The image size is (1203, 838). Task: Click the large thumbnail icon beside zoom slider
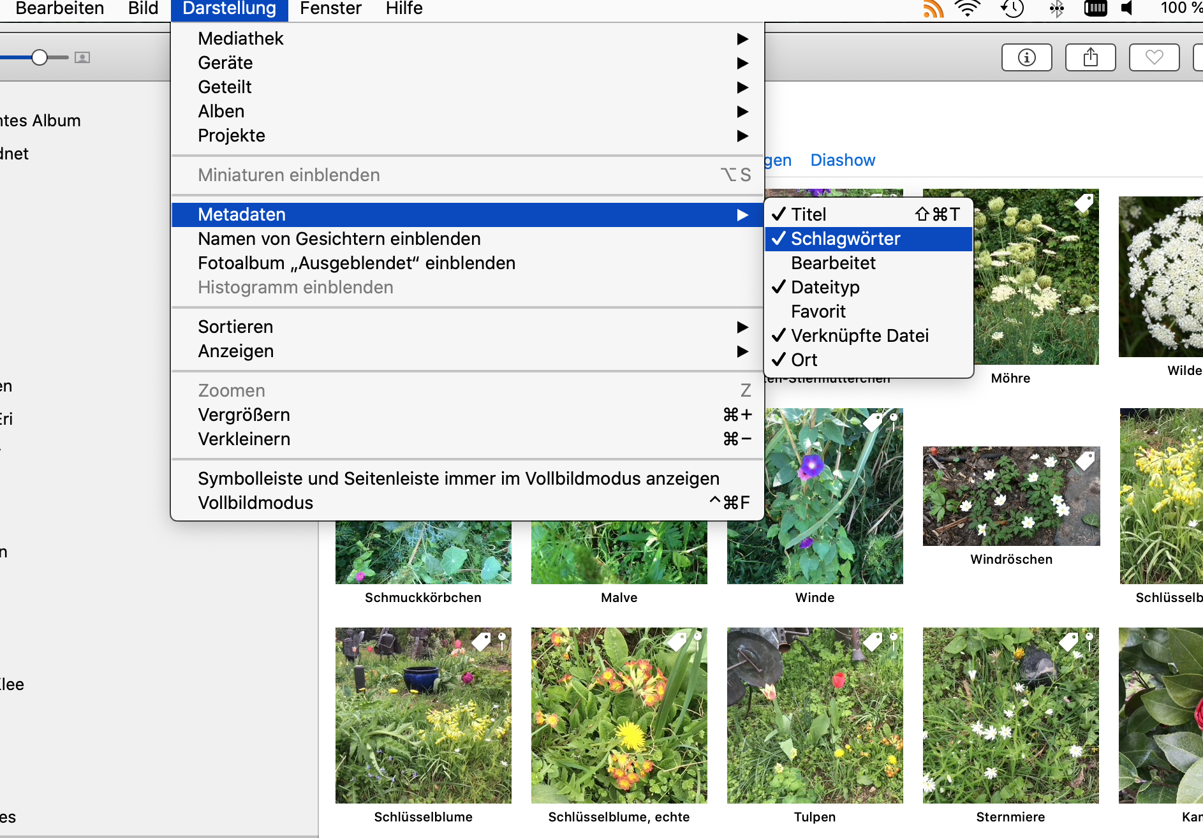pos(82,57)
